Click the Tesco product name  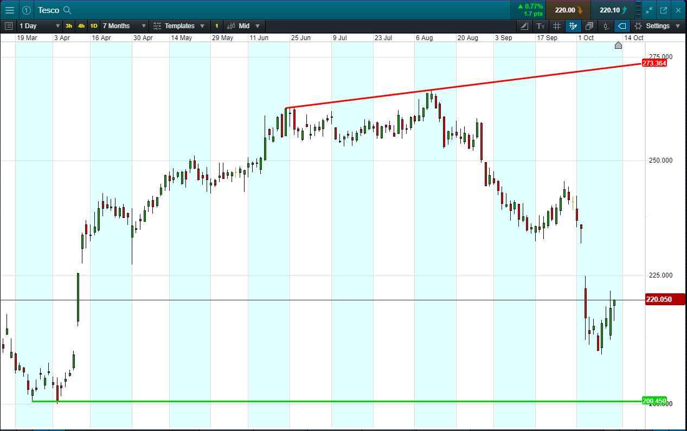coord(49,10)
